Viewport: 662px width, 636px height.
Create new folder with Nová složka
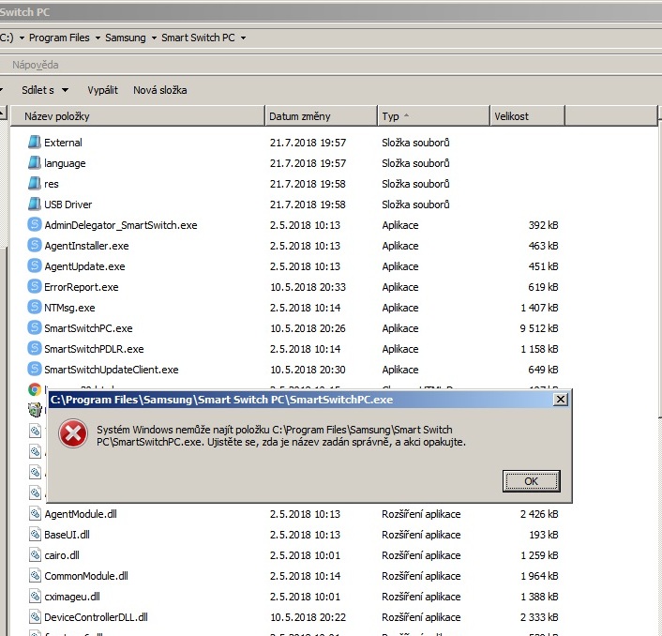[x=160, y=90]
